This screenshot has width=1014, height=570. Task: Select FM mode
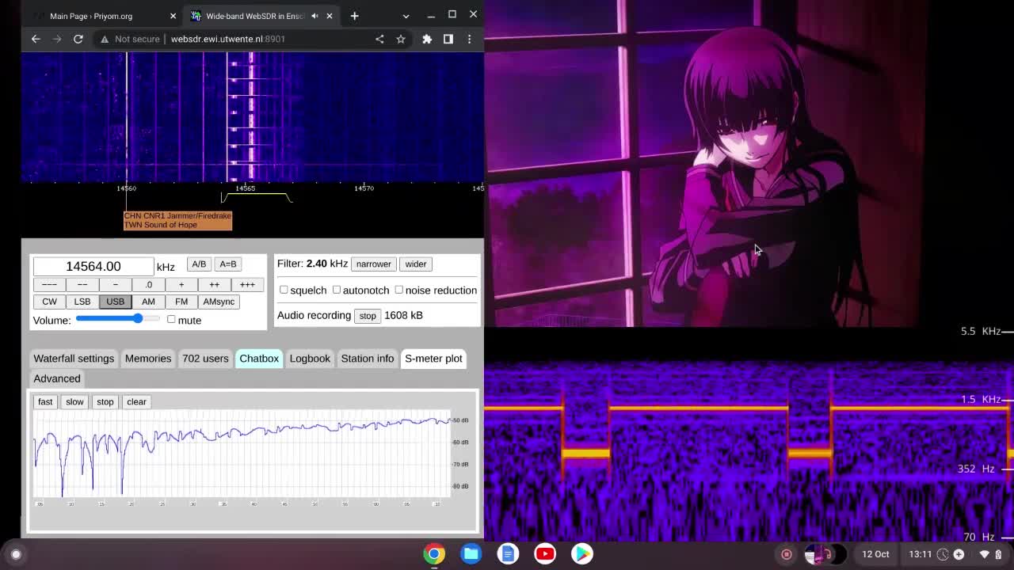(181, 302)
